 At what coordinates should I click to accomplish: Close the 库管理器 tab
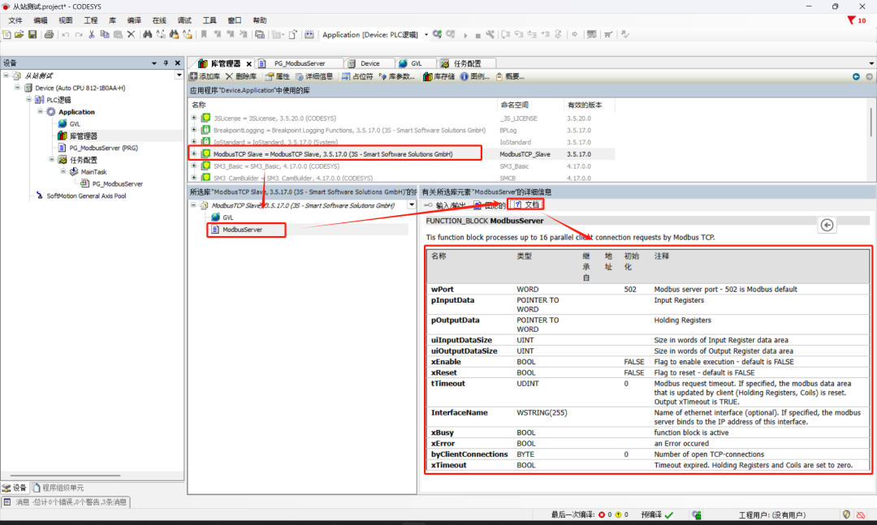click(x=249, y=64)
